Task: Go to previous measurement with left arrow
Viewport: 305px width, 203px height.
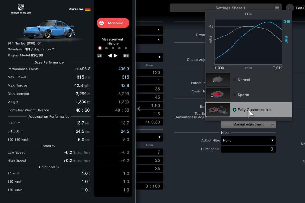Action: point(110,56)
